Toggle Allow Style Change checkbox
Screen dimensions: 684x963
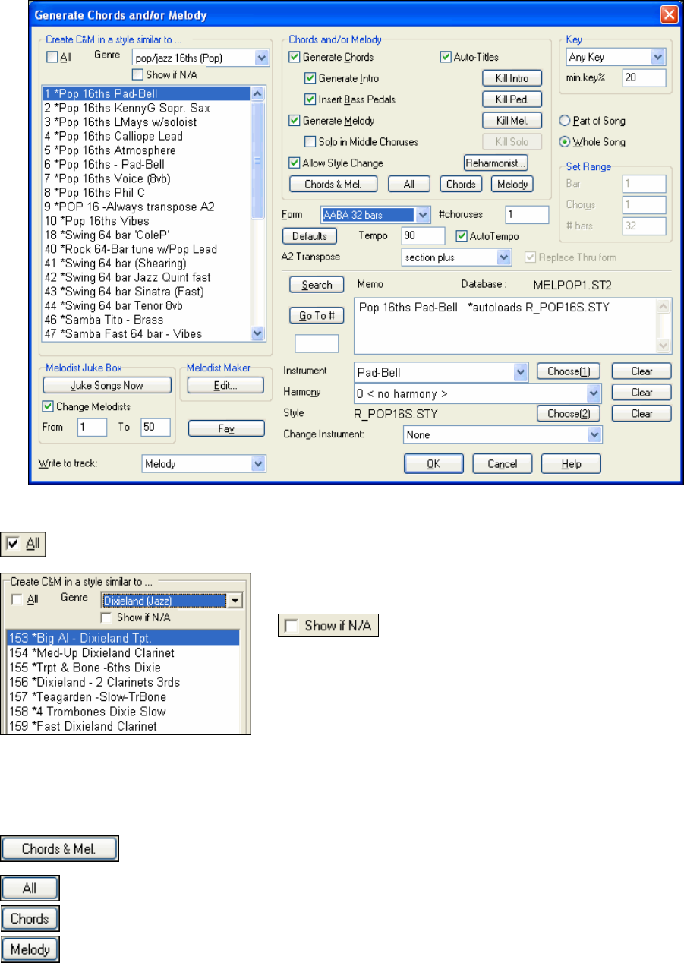pos(295,163)
